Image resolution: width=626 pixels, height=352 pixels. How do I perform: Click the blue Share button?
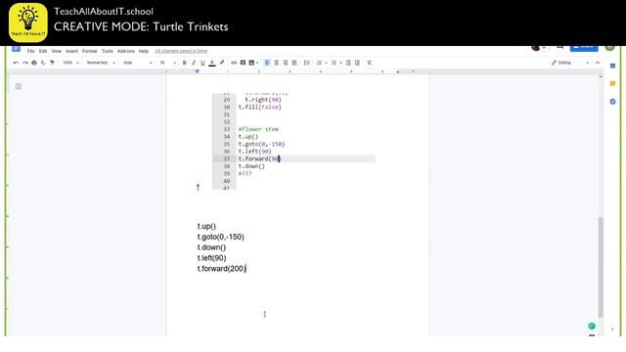(x=584, y=48)
